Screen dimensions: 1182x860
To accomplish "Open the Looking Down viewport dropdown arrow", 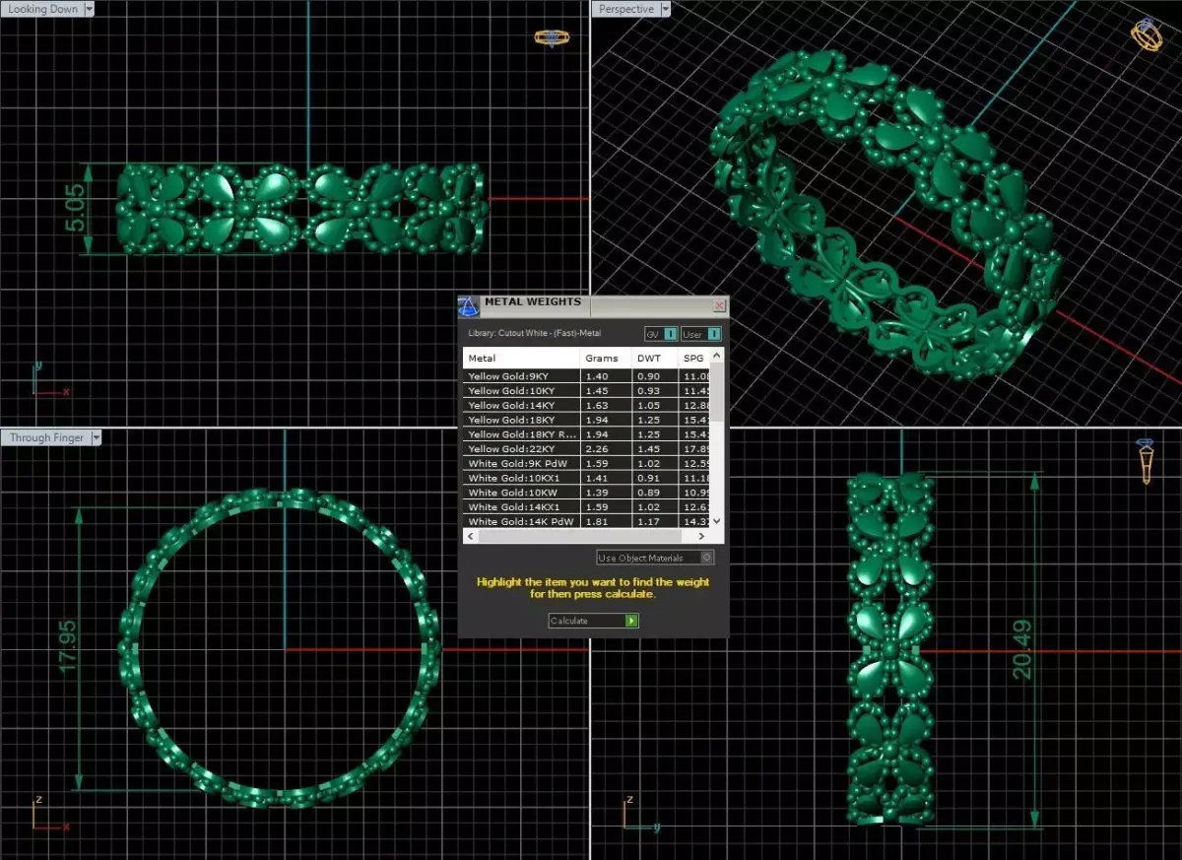I will 90,9.
